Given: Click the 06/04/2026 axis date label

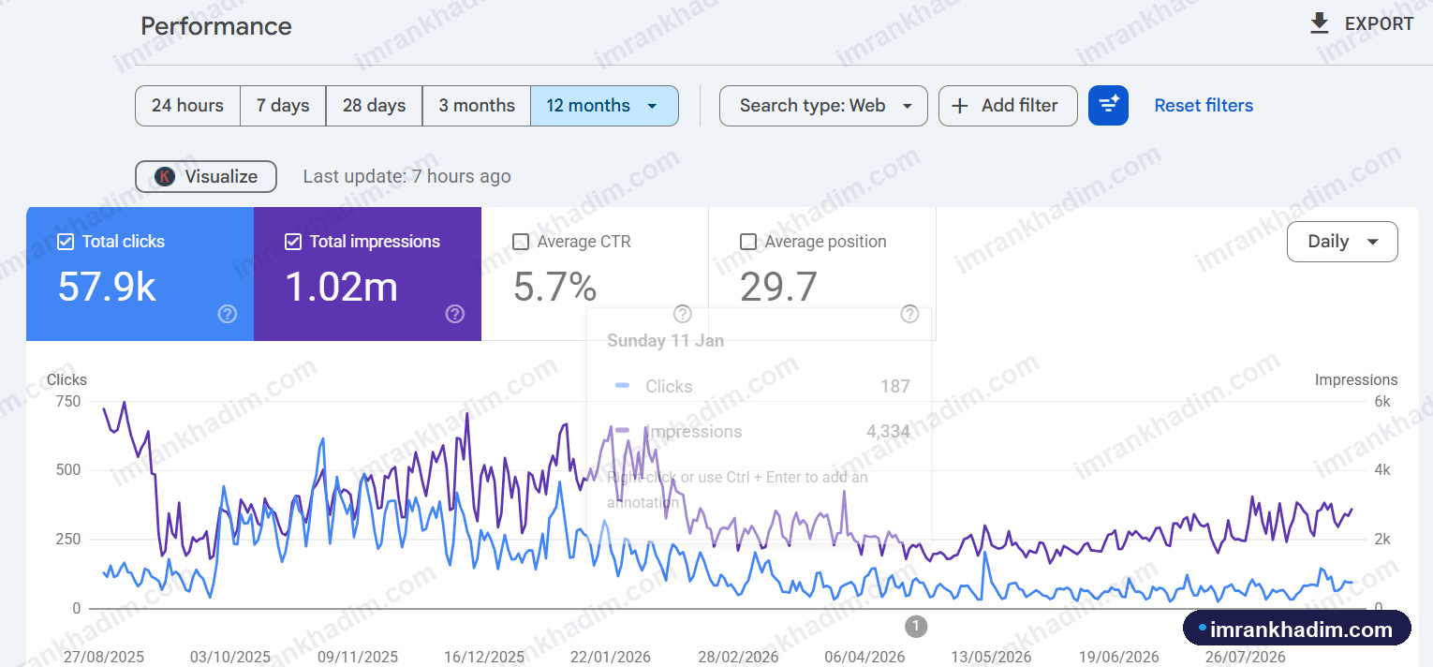Looking at the screenshot, I should pyautogui.click(x=864, y=657).
